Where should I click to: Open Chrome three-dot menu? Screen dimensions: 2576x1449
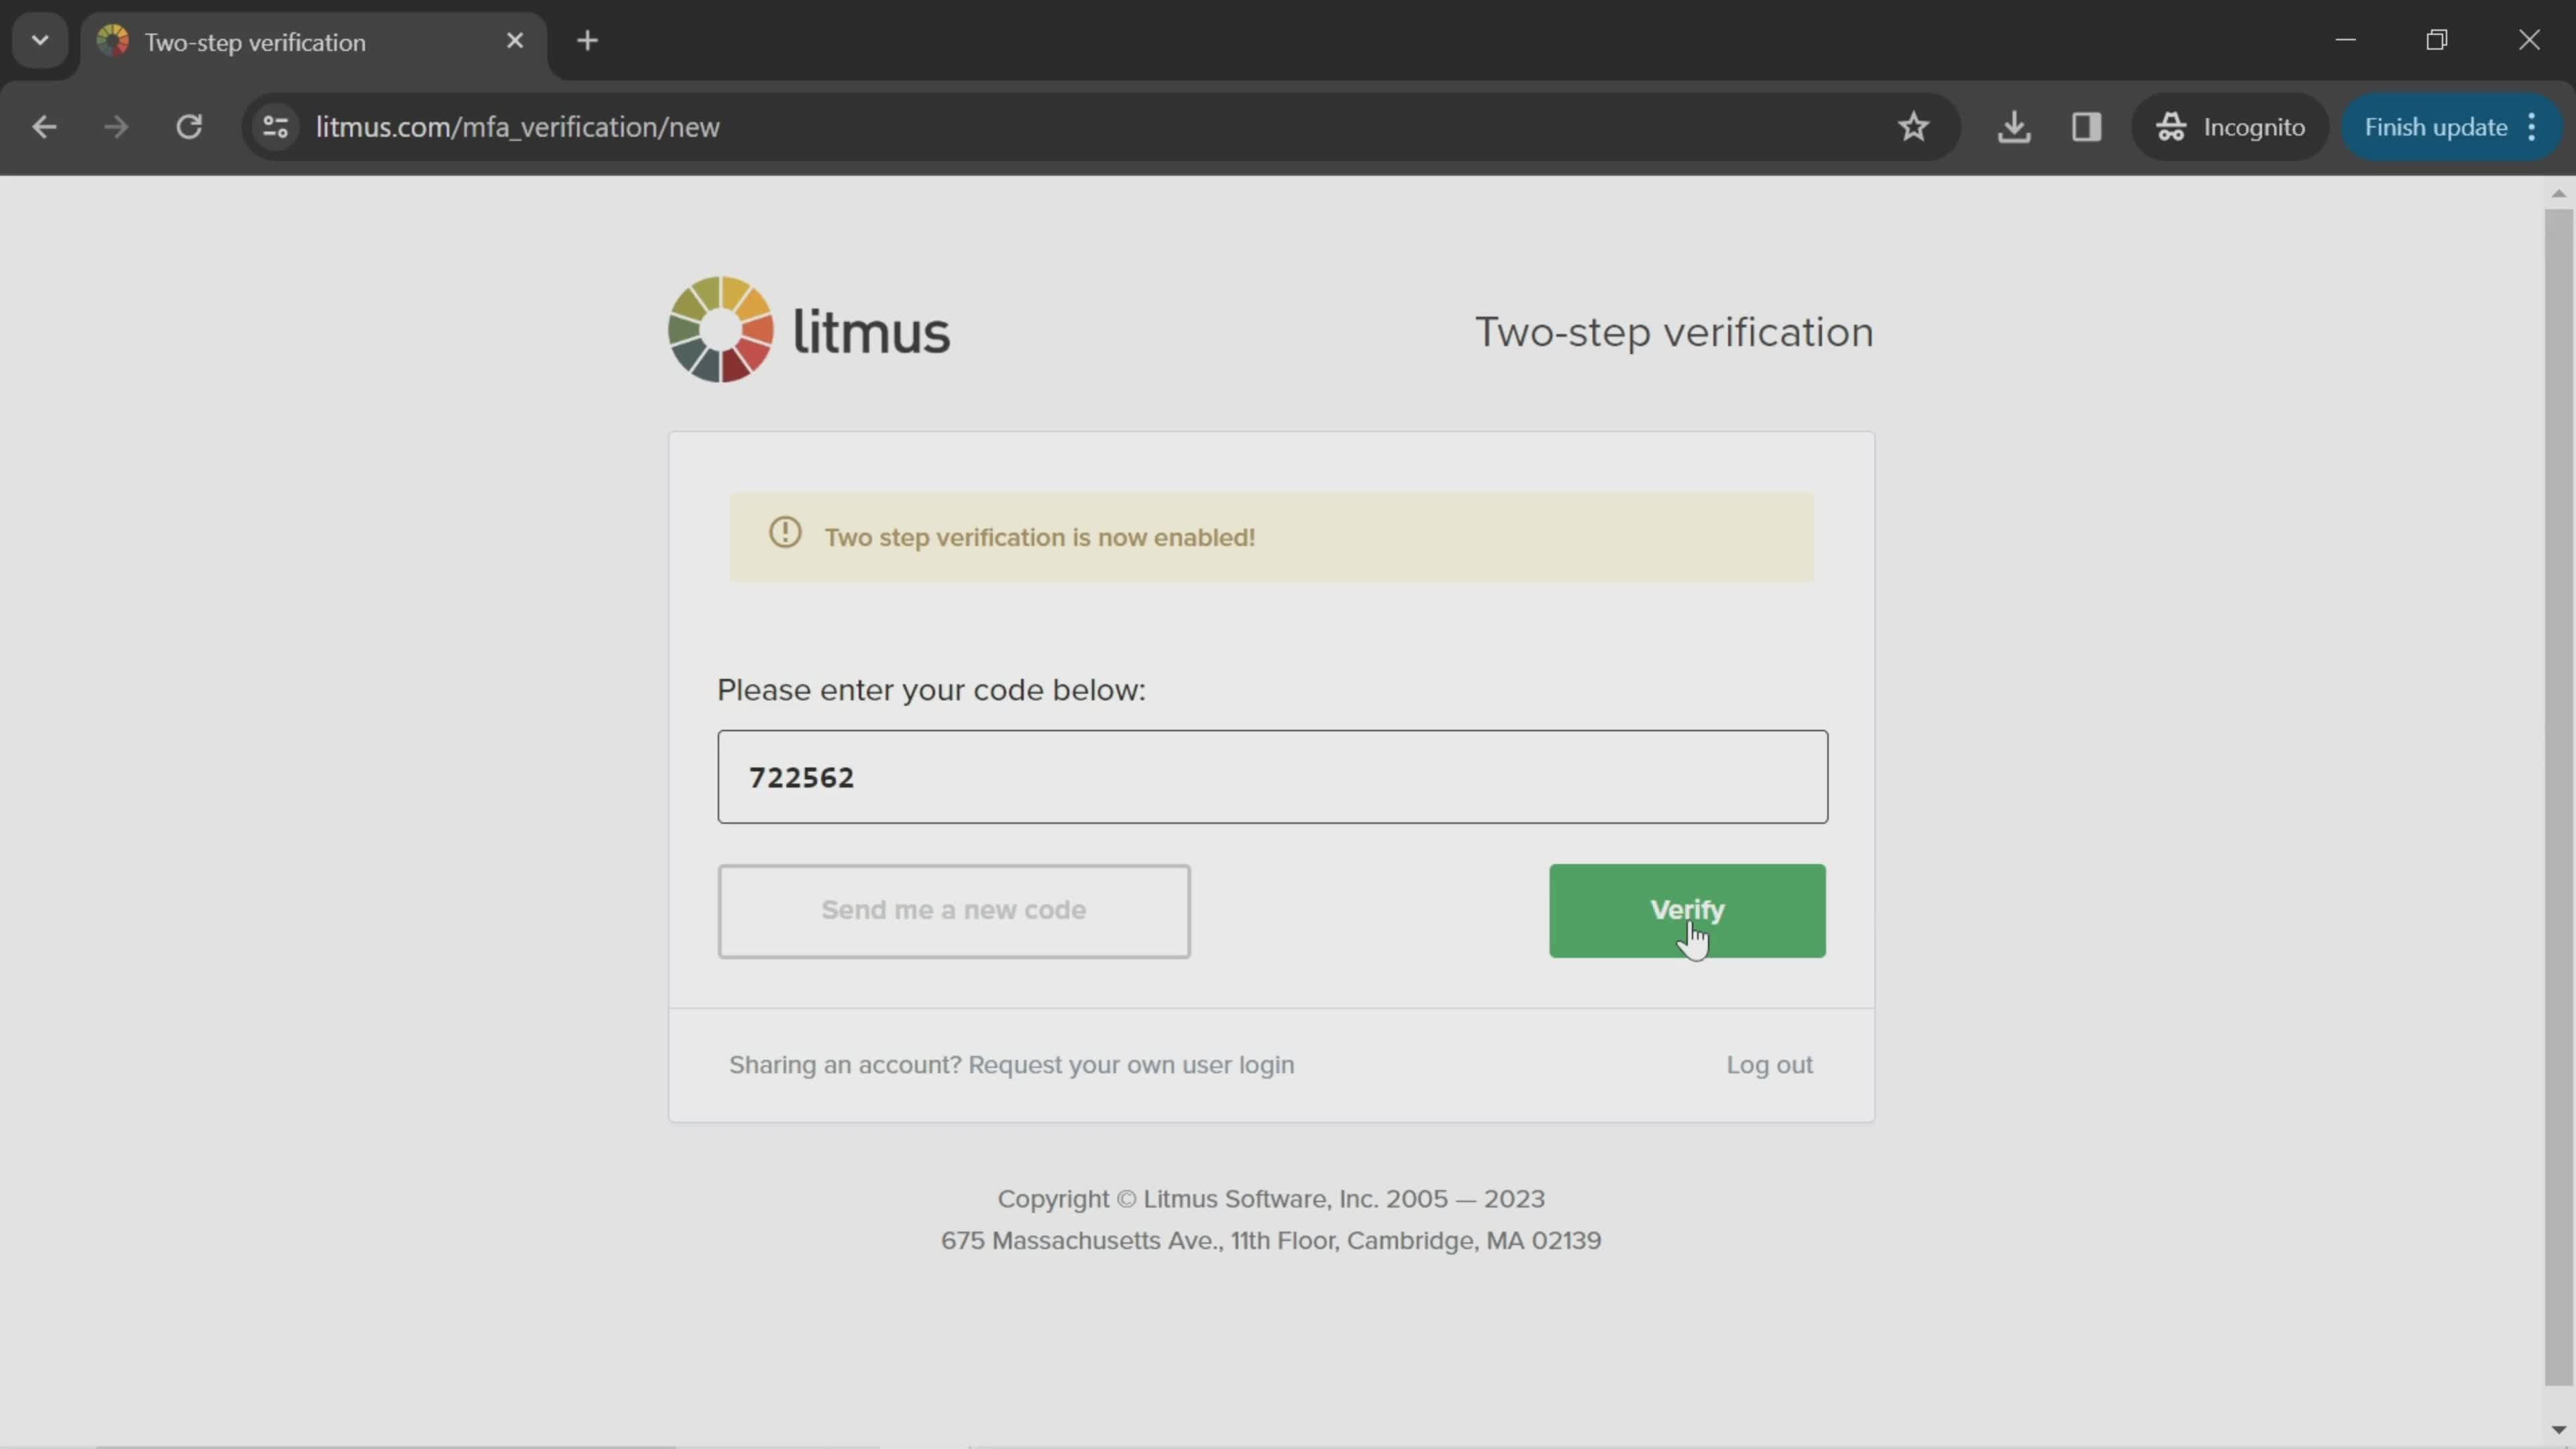pos(2532,127)
